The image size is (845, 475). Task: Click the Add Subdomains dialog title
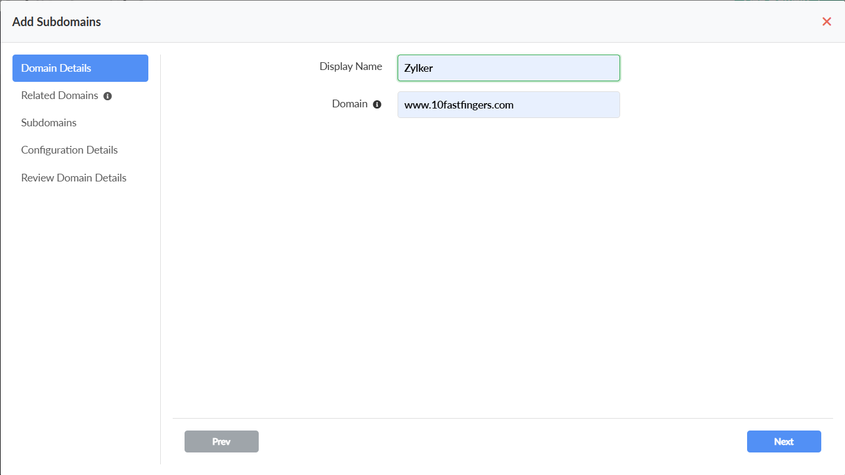click(56, 22)
